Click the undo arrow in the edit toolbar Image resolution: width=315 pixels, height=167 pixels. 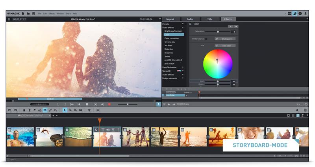tap(10, 110)
